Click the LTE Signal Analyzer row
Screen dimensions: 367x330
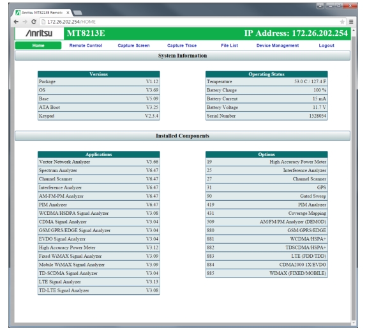[99, 282]
